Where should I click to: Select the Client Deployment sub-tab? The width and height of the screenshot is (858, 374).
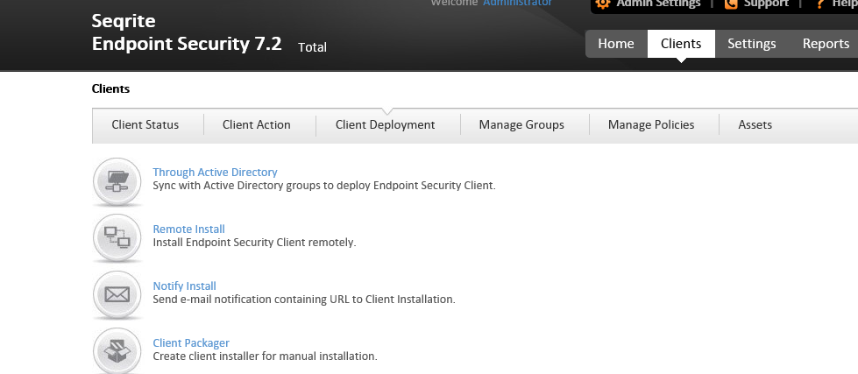386,124
